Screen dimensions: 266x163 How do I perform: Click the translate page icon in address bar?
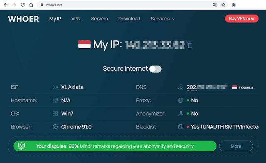pyautogui.click(x=215, y=5)
